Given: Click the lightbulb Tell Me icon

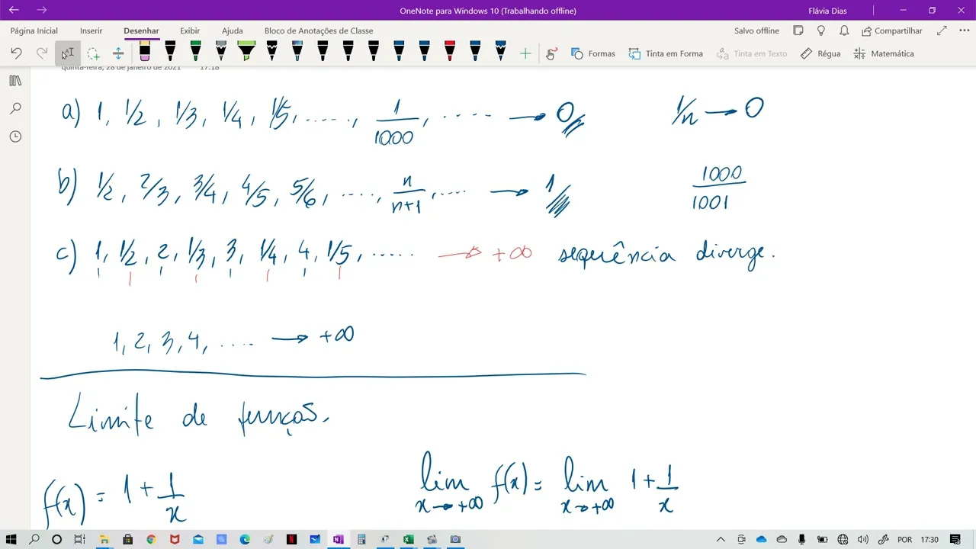Looking at the screenshot, I should click(x=821, y=30).
